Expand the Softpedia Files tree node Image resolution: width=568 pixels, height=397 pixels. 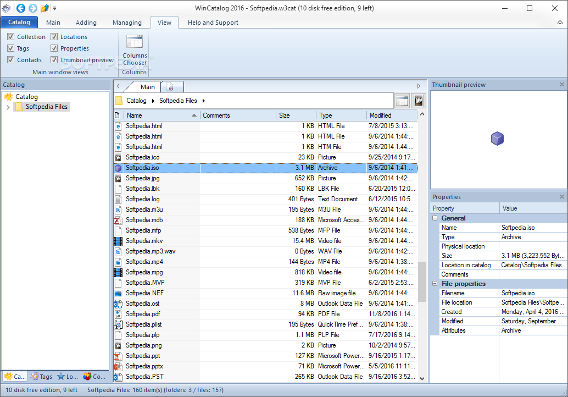pos(8,107)
